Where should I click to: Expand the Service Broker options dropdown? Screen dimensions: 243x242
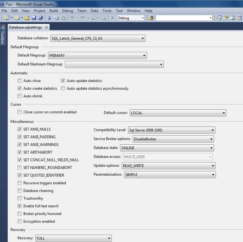pos(173,139)
